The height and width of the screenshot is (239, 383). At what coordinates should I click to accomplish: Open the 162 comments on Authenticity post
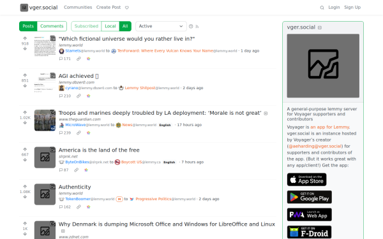tap(65, 207)
